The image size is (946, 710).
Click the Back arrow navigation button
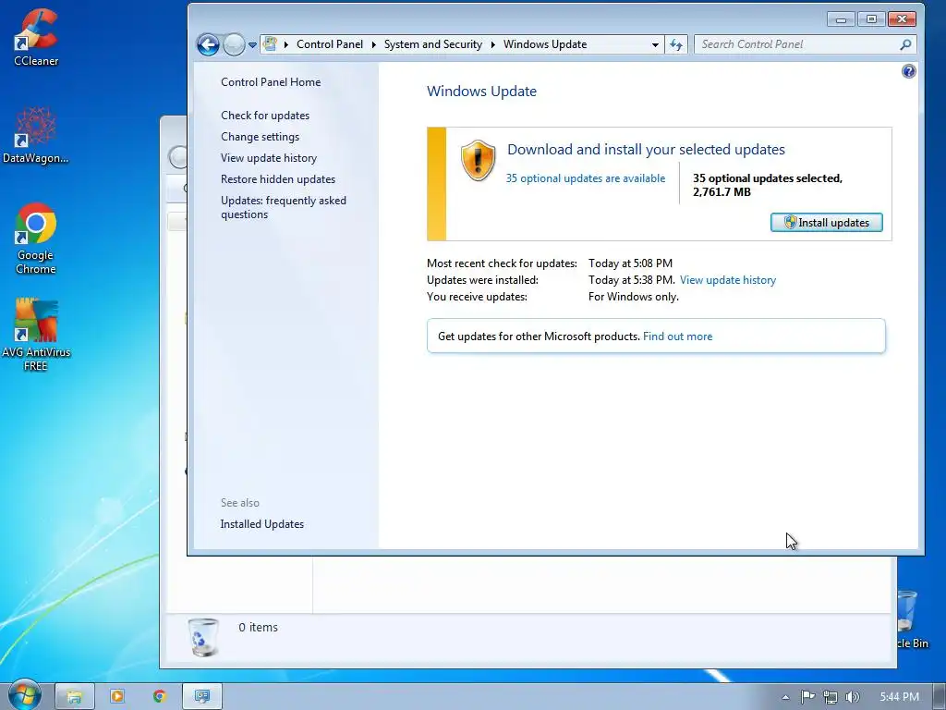[208, 44]
